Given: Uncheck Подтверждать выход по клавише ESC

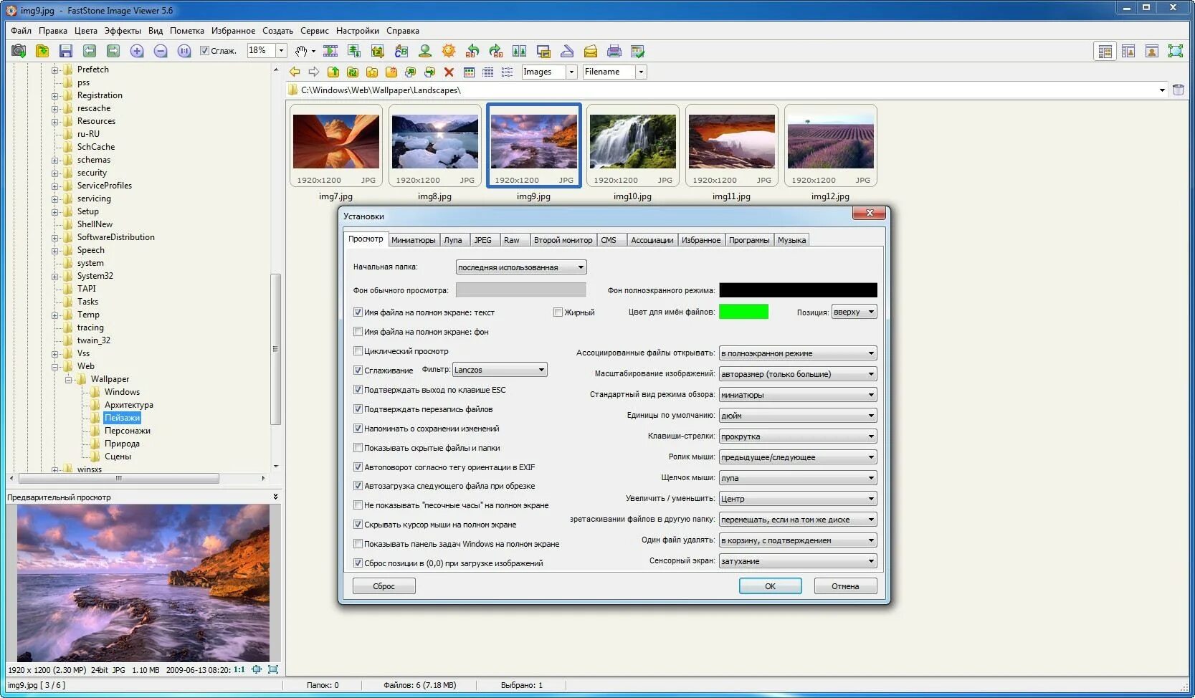Looking at the screenshot, I should click(x=358, y=390).
